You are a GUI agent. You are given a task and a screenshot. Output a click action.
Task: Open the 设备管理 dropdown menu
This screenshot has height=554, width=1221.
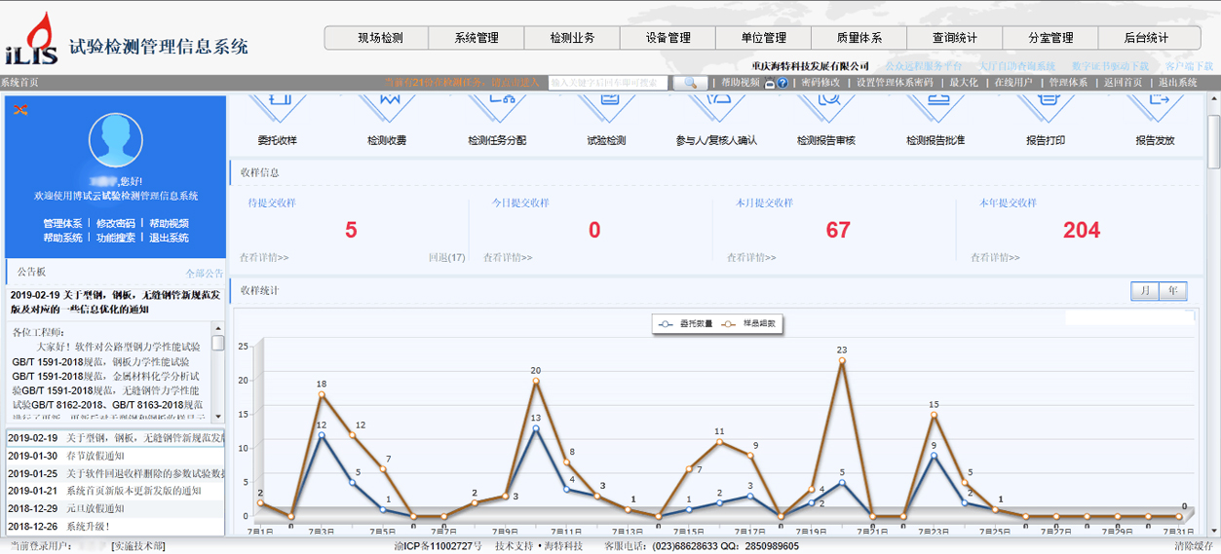pyautogui.click(x=668, y=38)
